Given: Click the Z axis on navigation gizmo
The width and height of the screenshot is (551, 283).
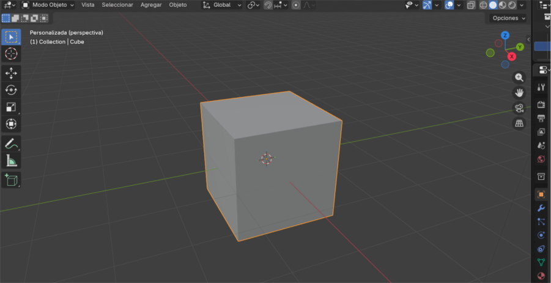Looking at the screenshot, I should tap(505, 35).
